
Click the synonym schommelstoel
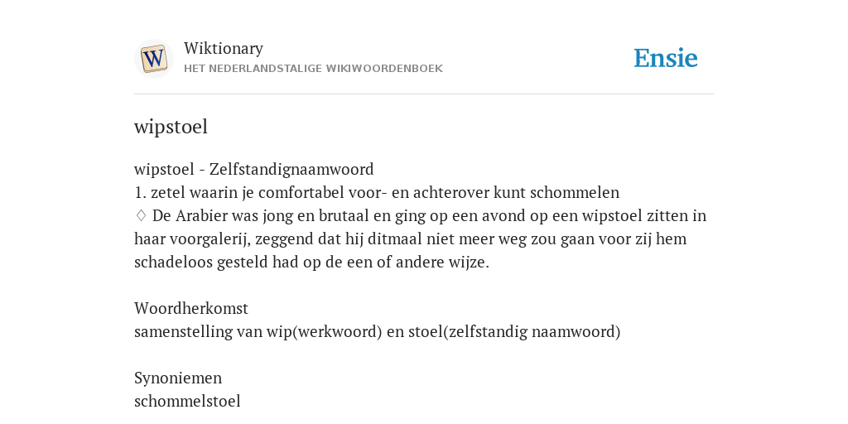pyautogui.click(x=187, y=401)
